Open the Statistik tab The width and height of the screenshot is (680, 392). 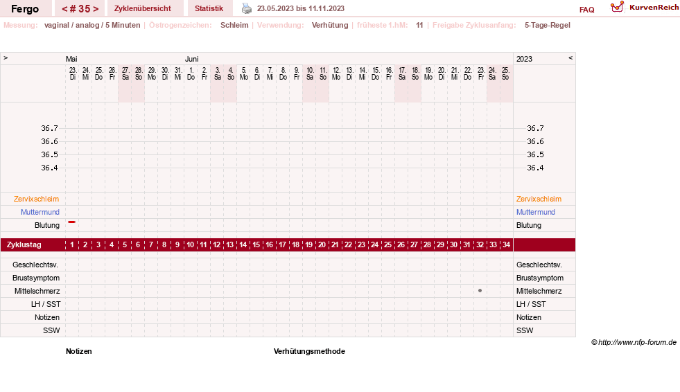[209, 8]
